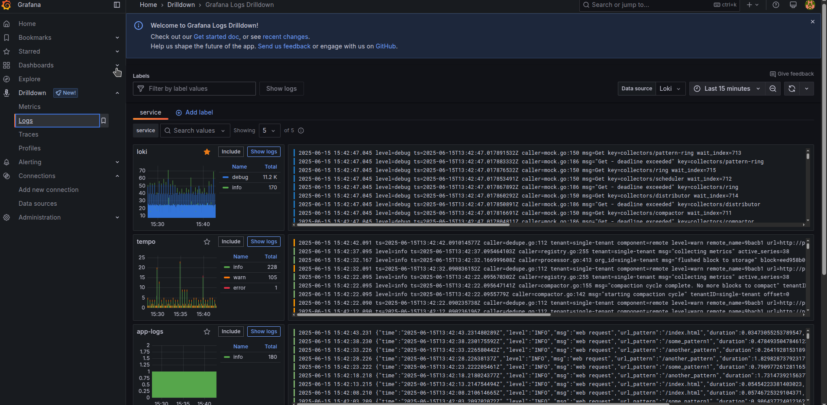Click Show logs for tempo service
The height and width of the screenshot is (405, 827).
264,242
